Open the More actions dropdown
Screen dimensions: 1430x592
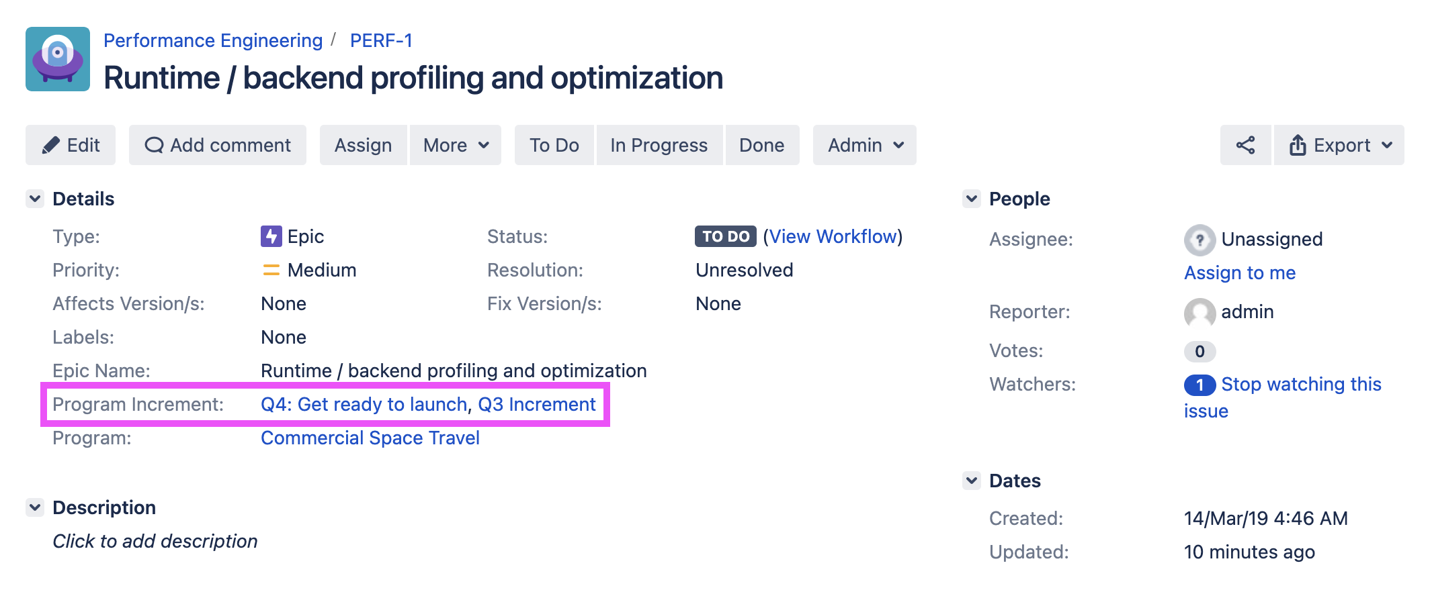[456, 145]
